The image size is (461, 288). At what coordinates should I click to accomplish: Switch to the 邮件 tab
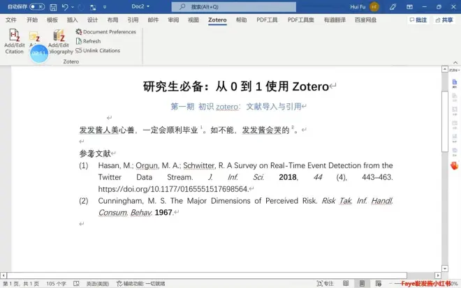[153, 20]
